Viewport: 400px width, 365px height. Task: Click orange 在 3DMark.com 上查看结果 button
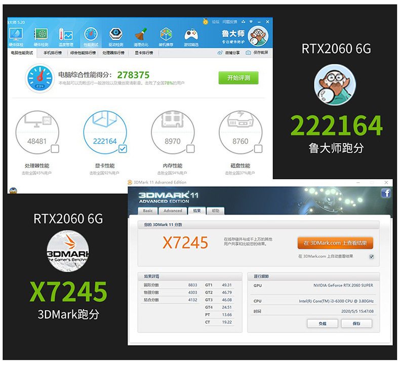335,243
